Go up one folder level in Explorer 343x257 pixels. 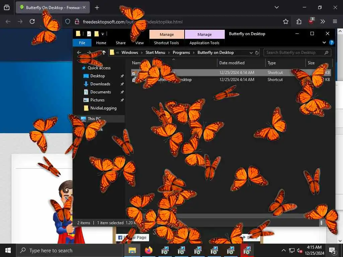pyautogui.click(x=104, y=53)
